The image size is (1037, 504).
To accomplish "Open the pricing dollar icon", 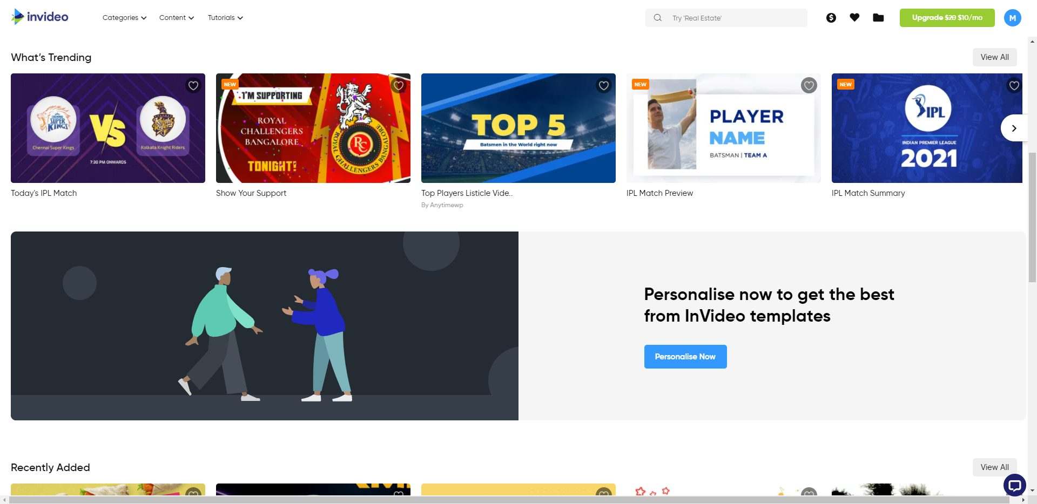I will [831, 18].
